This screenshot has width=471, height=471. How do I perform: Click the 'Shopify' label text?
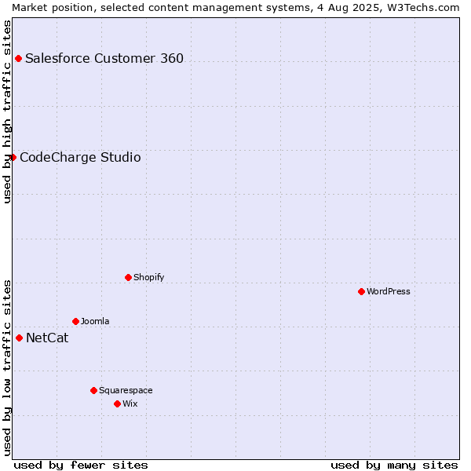148,278
